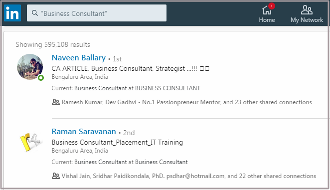
Task: Open Raman Saravanan's profile name link
Action: [x=84, y=132]
